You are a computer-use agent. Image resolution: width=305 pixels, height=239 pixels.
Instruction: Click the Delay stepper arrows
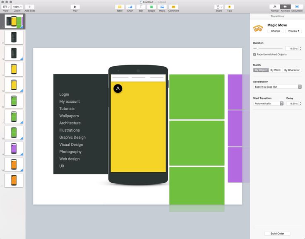pos(300,104)
